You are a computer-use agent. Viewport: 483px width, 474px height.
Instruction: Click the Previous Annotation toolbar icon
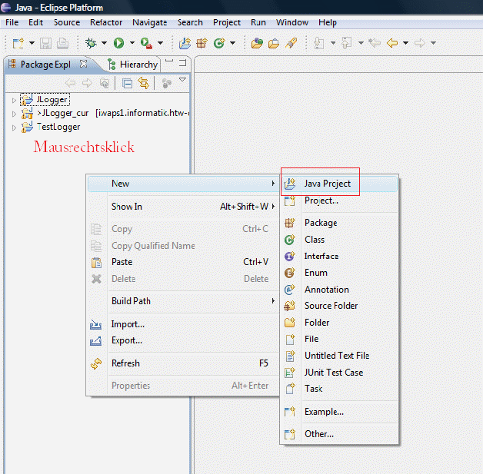[347, 43]
